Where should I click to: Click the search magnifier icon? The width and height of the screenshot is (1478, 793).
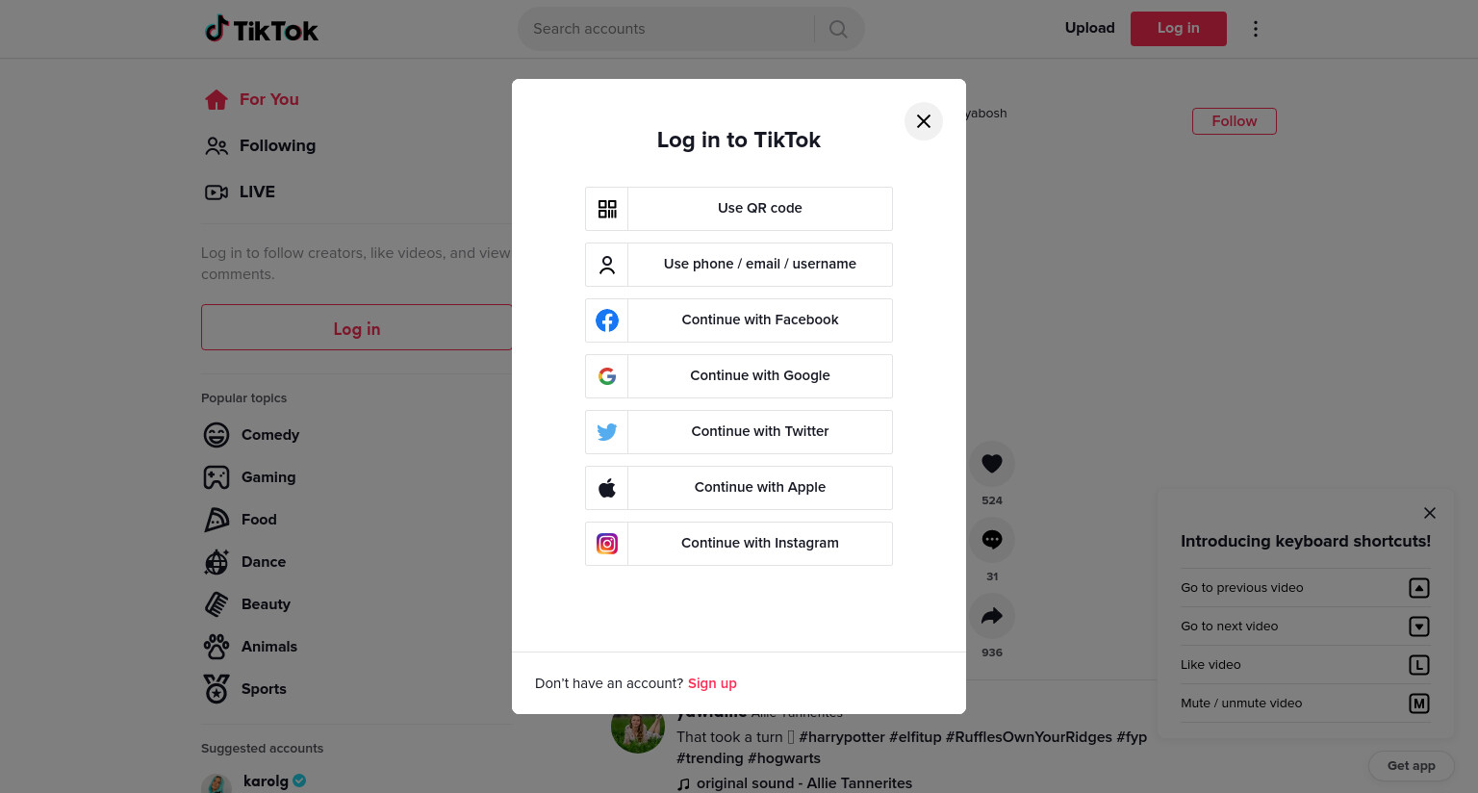tap(838, 29)
